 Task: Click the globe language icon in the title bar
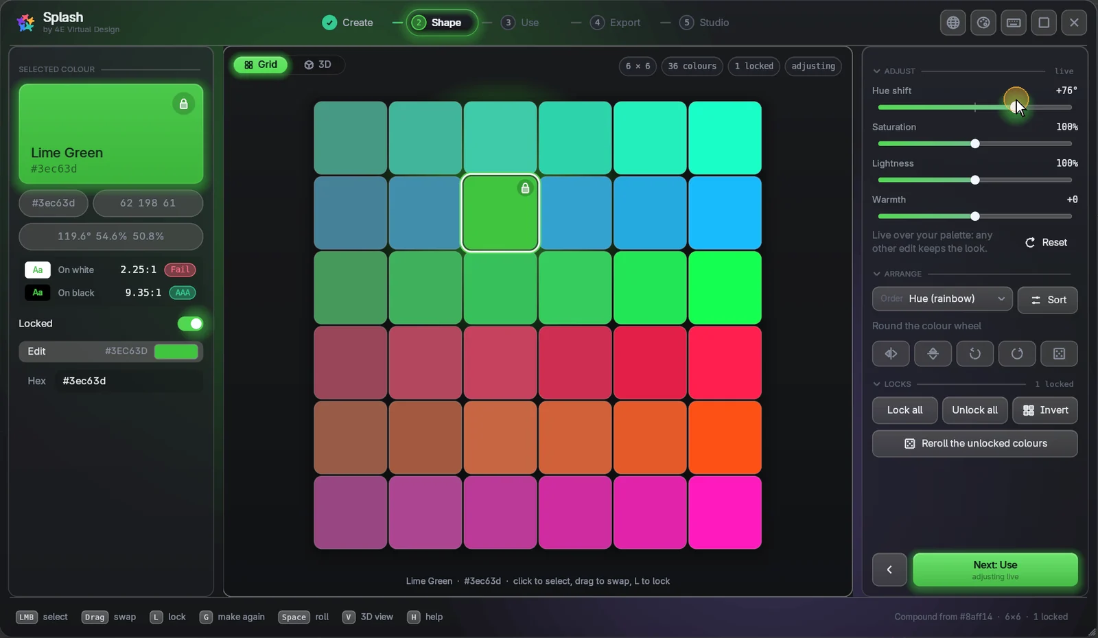click(x=953, y=23)
